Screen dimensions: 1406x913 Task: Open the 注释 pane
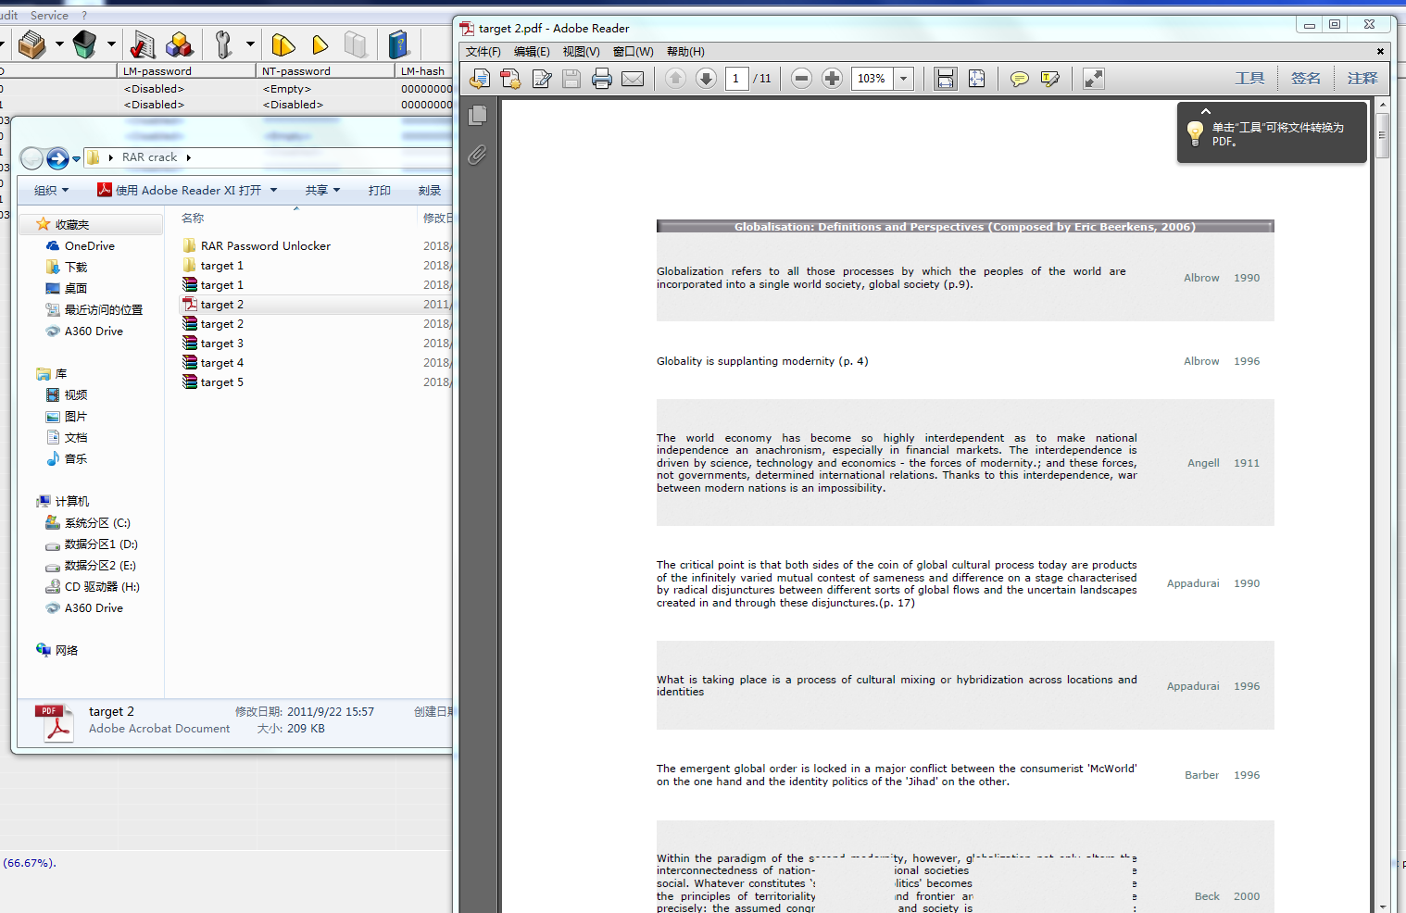[1362, 79]
